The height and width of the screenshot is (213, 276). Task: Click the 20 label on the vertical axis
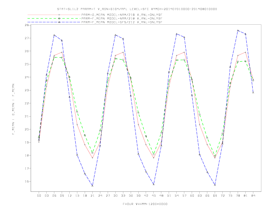[x=27, y=129]
